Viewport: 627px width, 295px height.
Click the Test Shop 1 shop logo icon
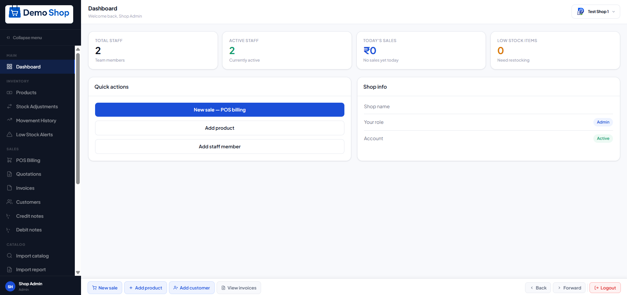click(x=581, y=11)
